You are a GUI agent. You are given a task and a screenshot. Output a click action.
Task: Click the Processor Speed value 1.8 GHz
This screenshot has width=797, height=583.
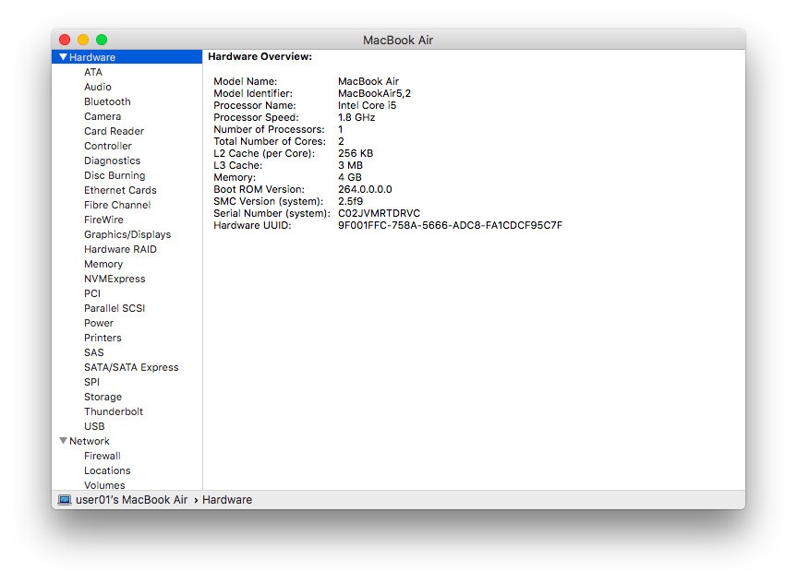356,117
